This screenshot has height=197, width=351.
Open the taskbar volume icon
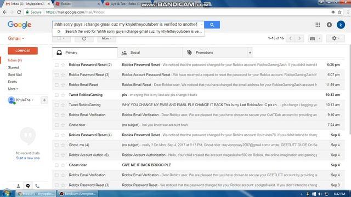[320, 194]
